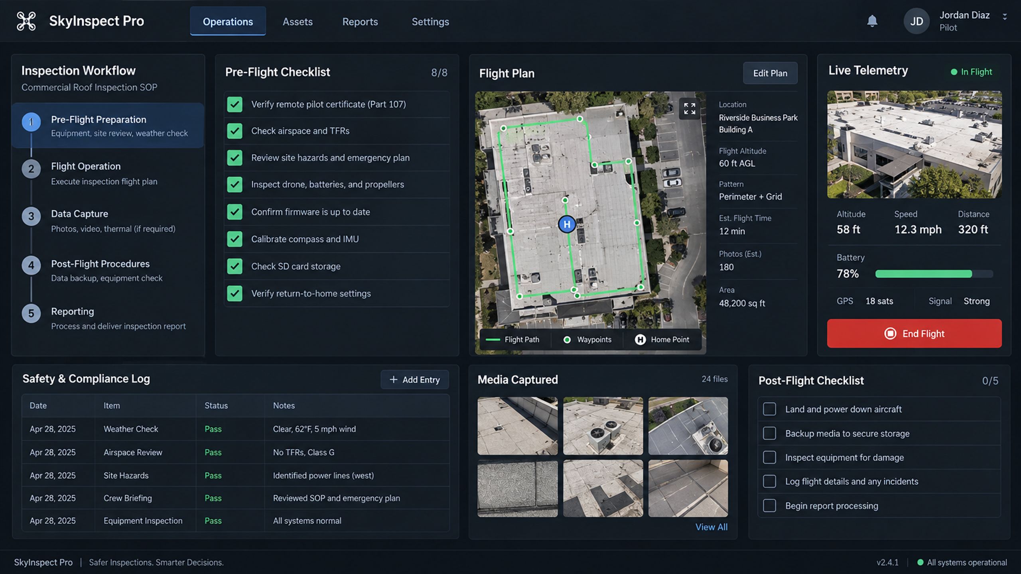The width and height of the screenshot is (1021, 574).
Task: Click the SkyInspect Pro drone logo
Action: tap(26, 21)
